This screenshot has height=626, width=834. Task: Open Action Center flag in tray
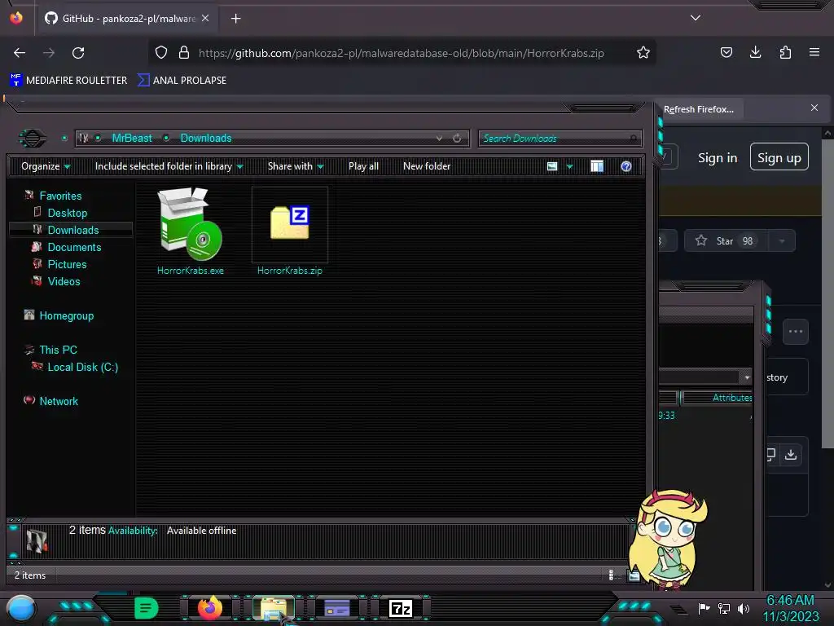pos(705,608)
